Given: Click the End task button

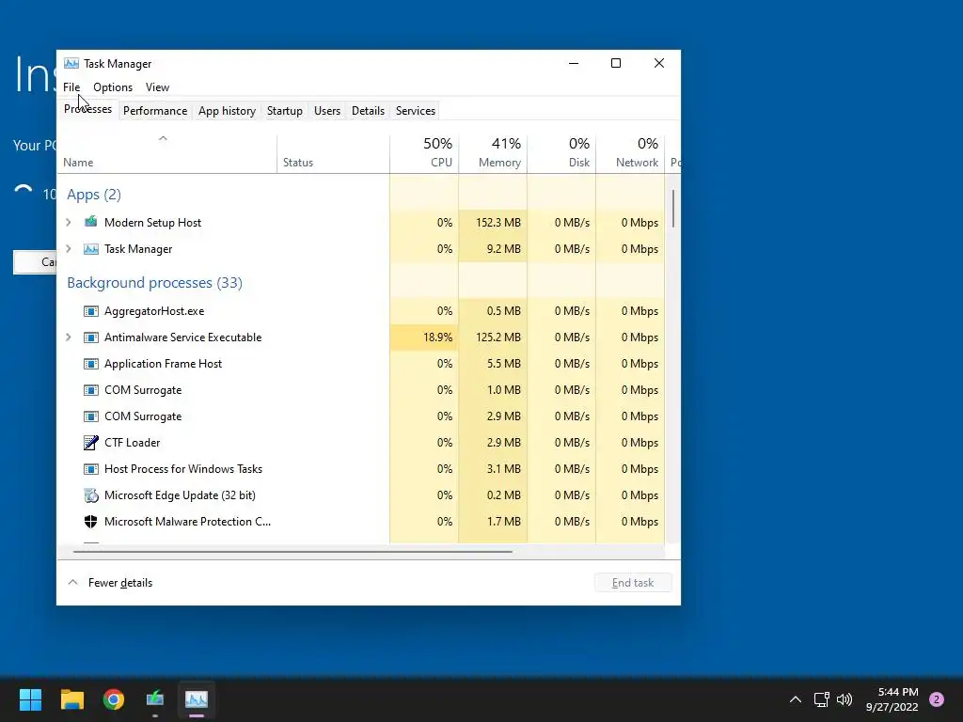Looking at the screenshot, I should point(633,583).
